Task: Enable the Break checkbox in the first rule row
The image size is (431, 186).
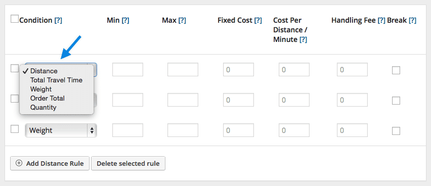Action: (396, 70)
